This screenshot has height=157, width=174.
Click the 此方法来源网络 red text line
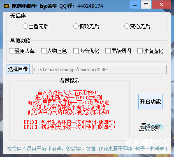pos(68,112)
